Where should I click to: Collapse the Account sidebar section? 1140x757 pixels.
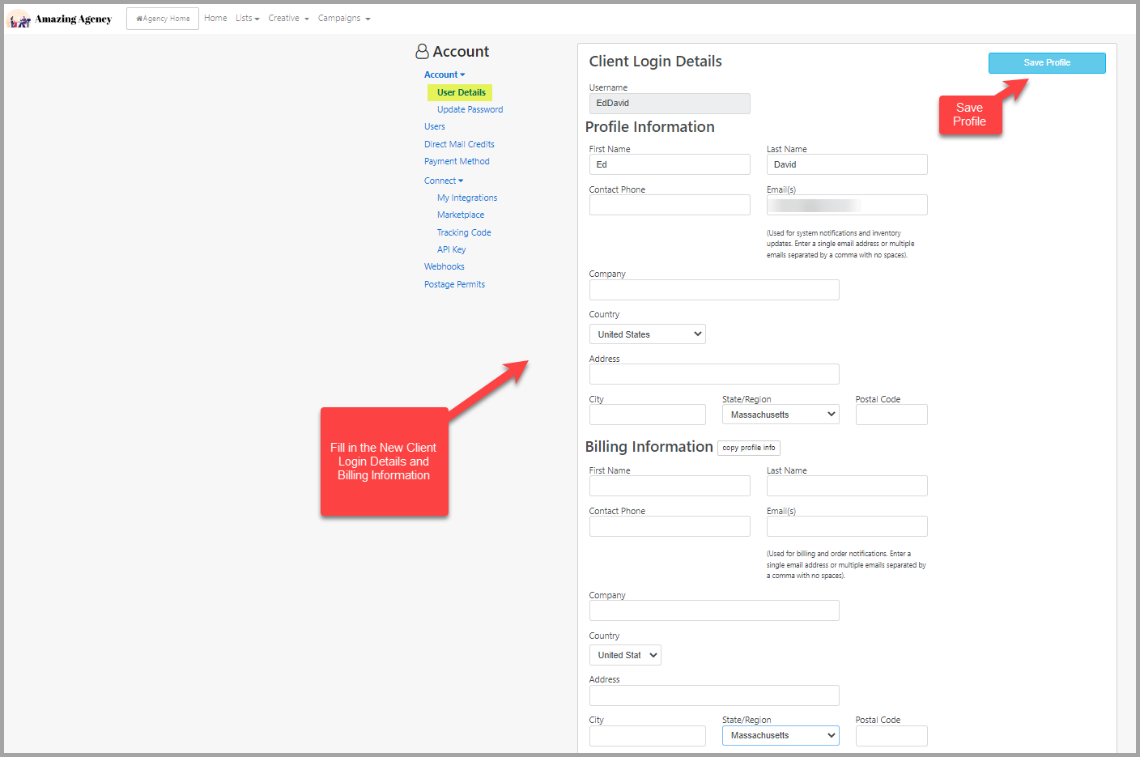(x=445, y=74)
